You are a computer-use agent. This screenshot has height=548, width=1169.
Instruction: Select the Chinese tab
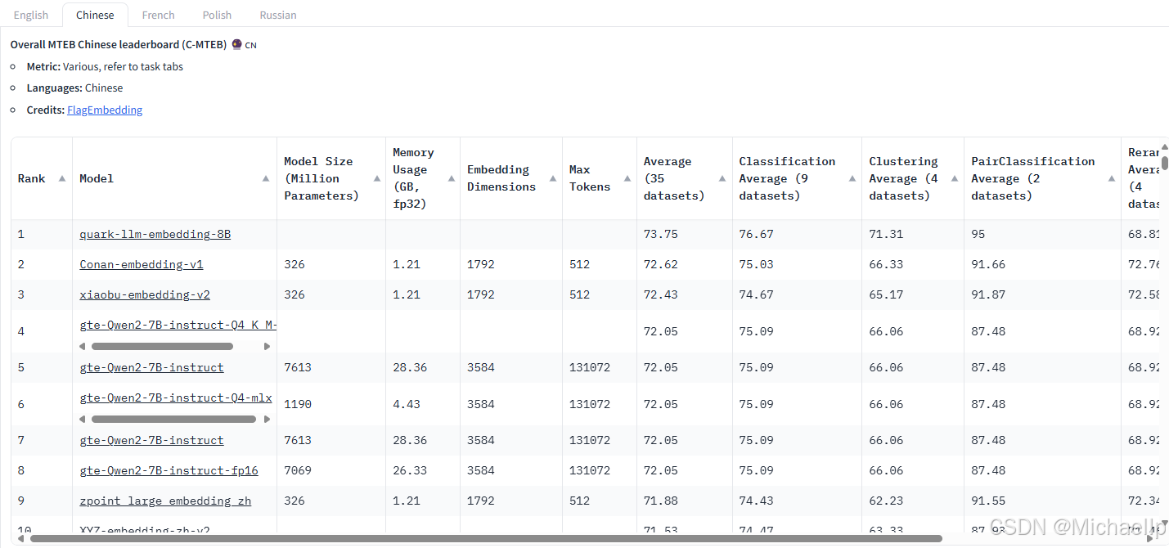pos(95,15)
